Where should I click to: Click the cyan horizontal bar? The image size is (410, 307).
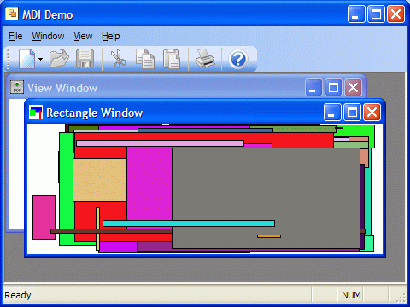[189, 223]
